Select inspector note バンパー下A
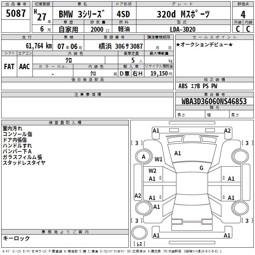 click(x=17, y=151)
